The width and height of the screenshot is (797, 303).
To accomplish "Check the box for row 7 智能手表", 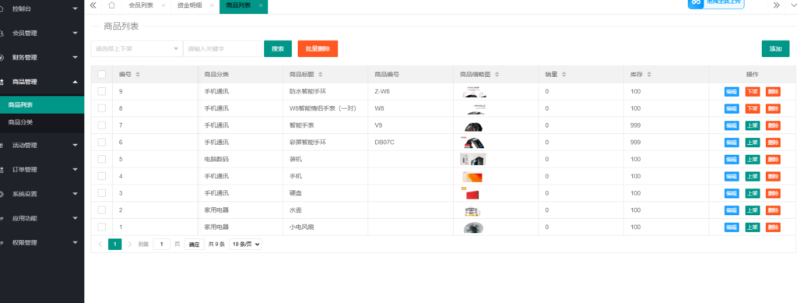I will [x=102, y=125].
